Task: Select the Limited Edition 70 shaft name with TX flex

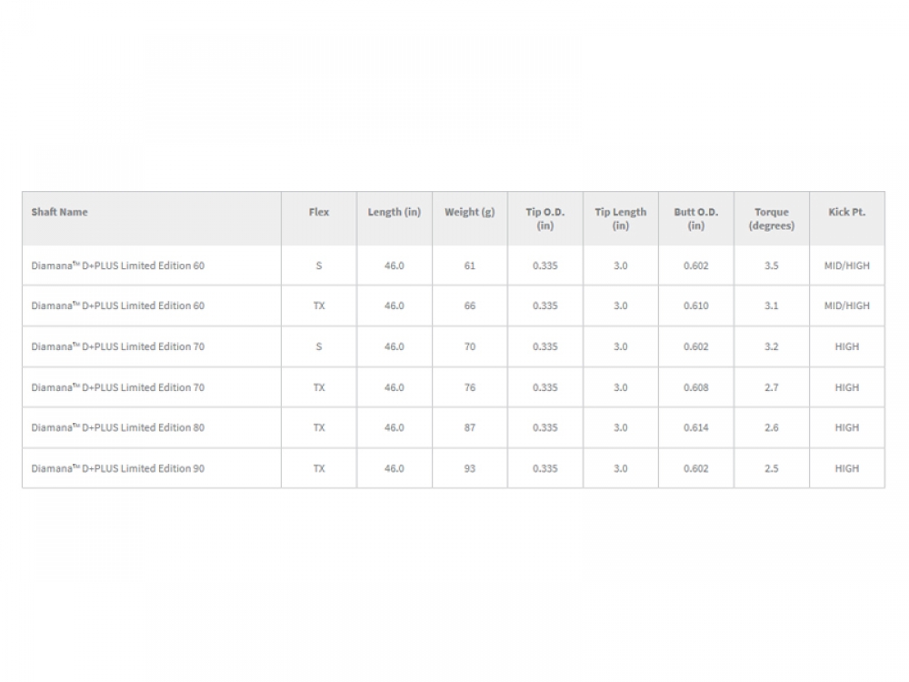Action: pyautogui.click(x=117, y=387)
